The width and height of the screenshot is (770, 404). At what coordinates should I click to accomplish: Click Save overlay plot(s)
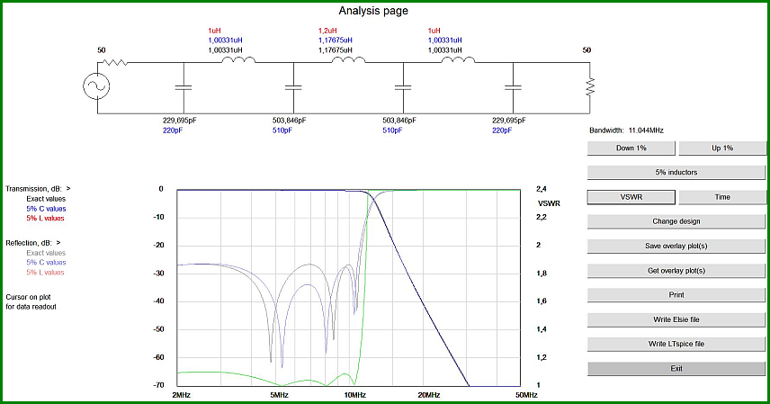pyautogui.click(x=676, y=246)
